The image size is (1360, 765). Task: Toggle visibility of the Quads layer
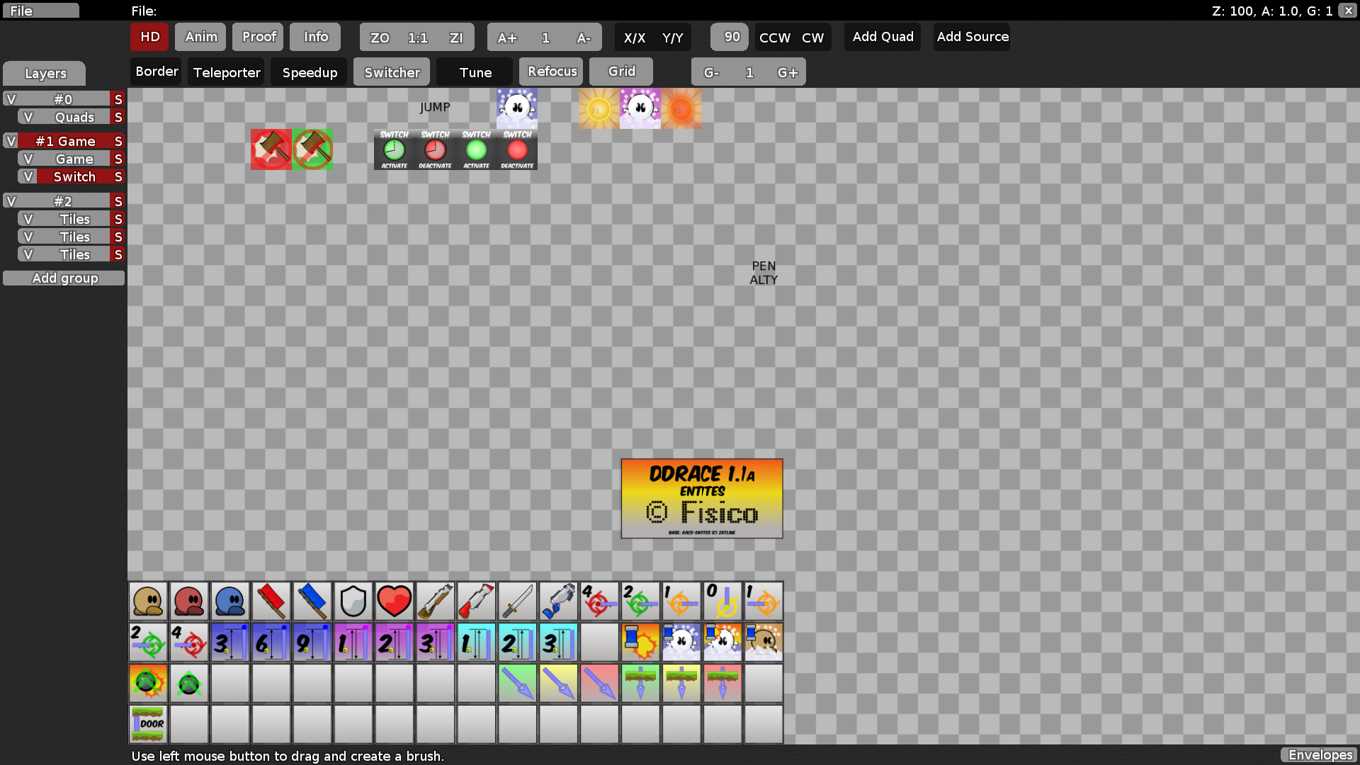click(x=28, y=117)
